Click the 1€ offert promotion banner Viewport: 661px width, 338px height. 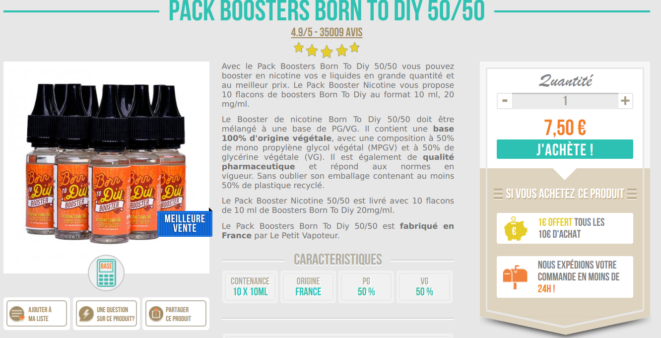565,228
